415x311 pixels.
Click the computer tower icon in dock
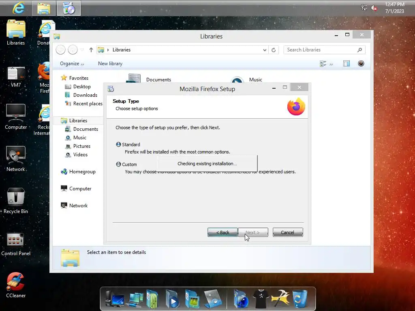click(115, 299)
